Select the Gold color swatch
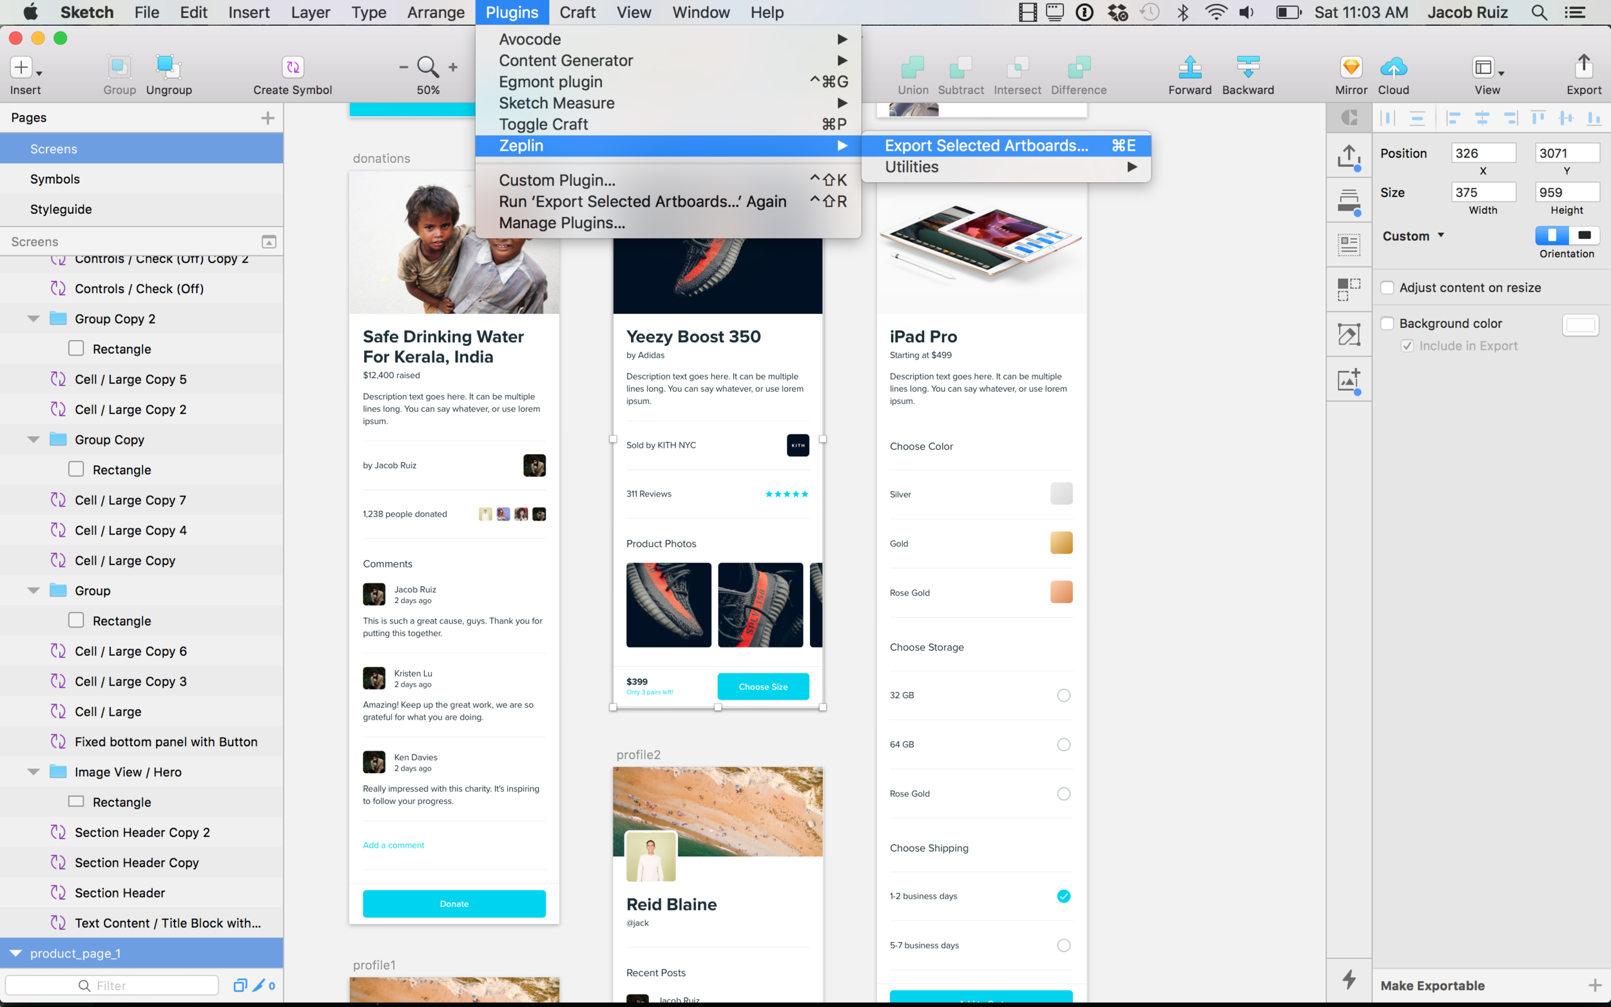 (1060, 542)
